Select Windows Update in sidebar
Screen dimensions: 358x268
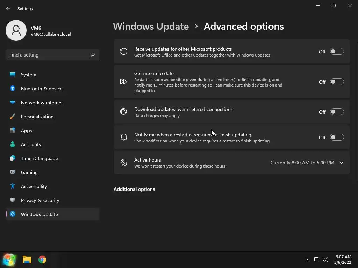click(x=52, y=214)
